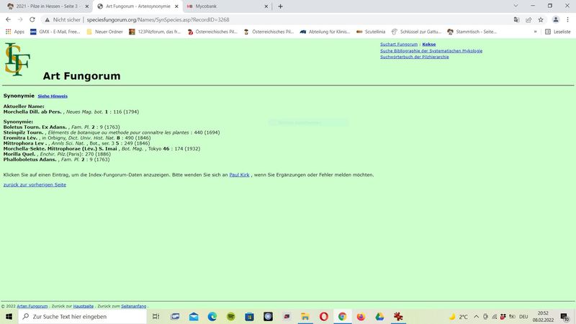Screen dimensions: 576x324
Task: Click the Species Fungorum logo
Action: point(17,59)
